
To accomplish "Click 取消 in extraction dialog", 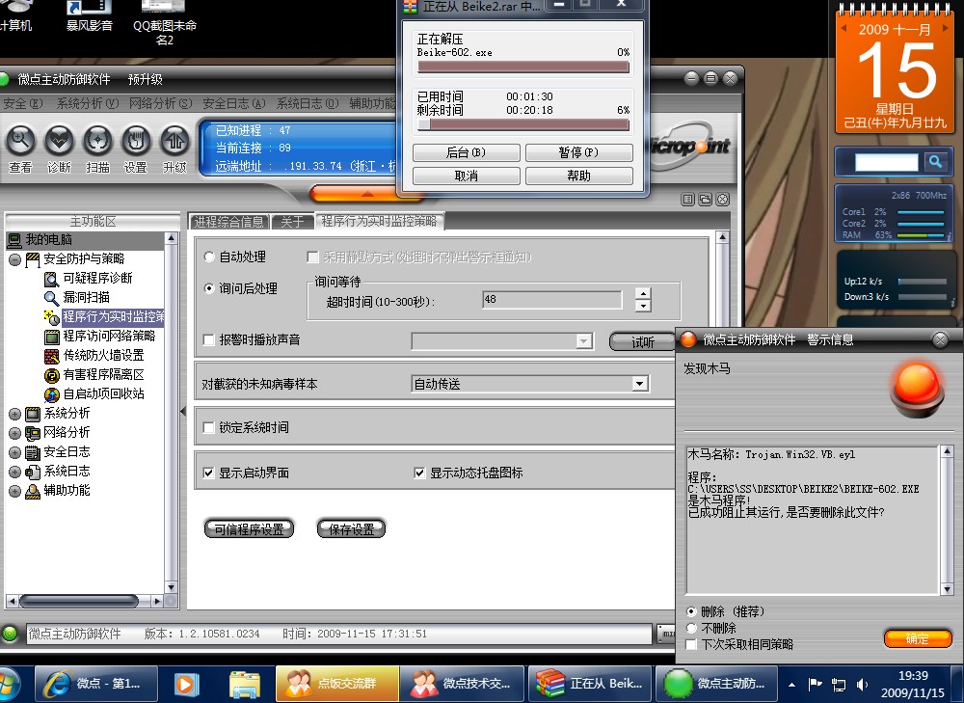I will (x=466, y=176).
